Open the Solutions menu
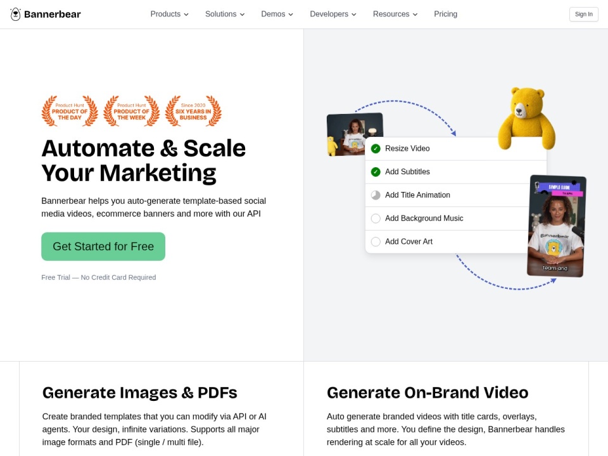The image size is (608, 456). [x=225, y=14]
